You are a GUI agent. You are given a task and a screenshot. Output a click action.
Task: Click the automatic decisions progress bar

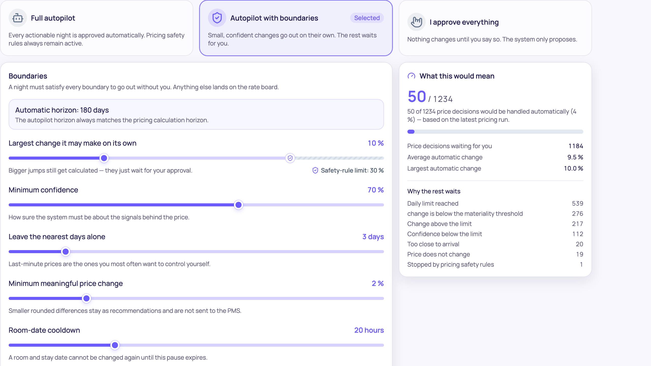click(495, 132)
